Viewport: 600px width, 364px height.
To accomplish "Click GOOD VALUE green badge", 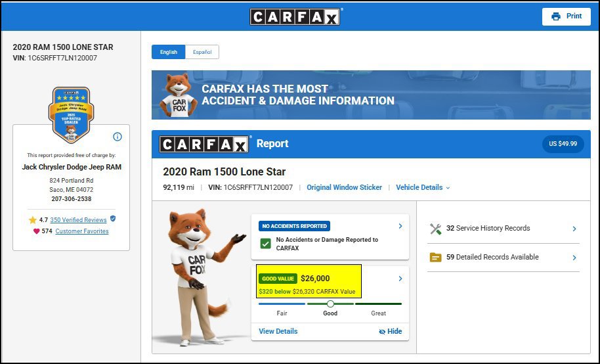I will [278, 279].
